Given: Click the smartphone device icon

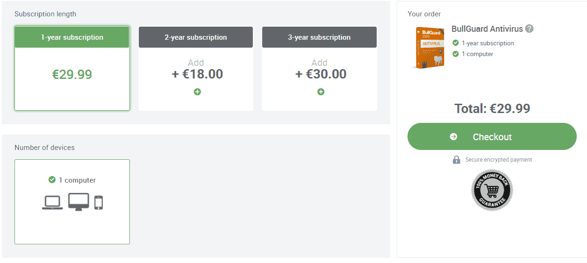Looking at the screenshot, I should click(x=99, y=202).
